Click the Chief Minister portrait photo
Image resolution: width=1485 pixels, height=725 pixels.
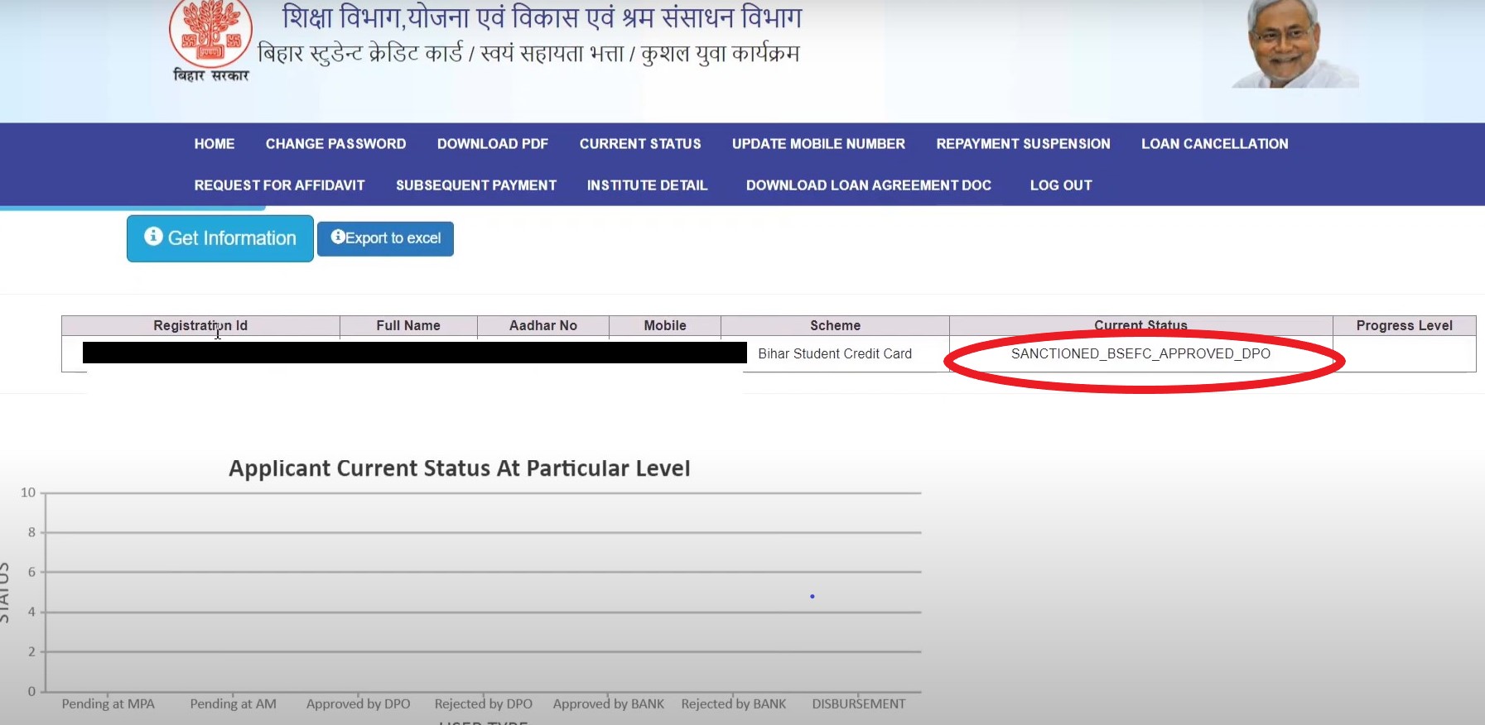tap(1295, 44)
